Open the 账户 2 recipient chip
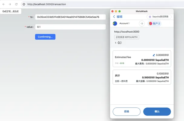 pos(154,24)
